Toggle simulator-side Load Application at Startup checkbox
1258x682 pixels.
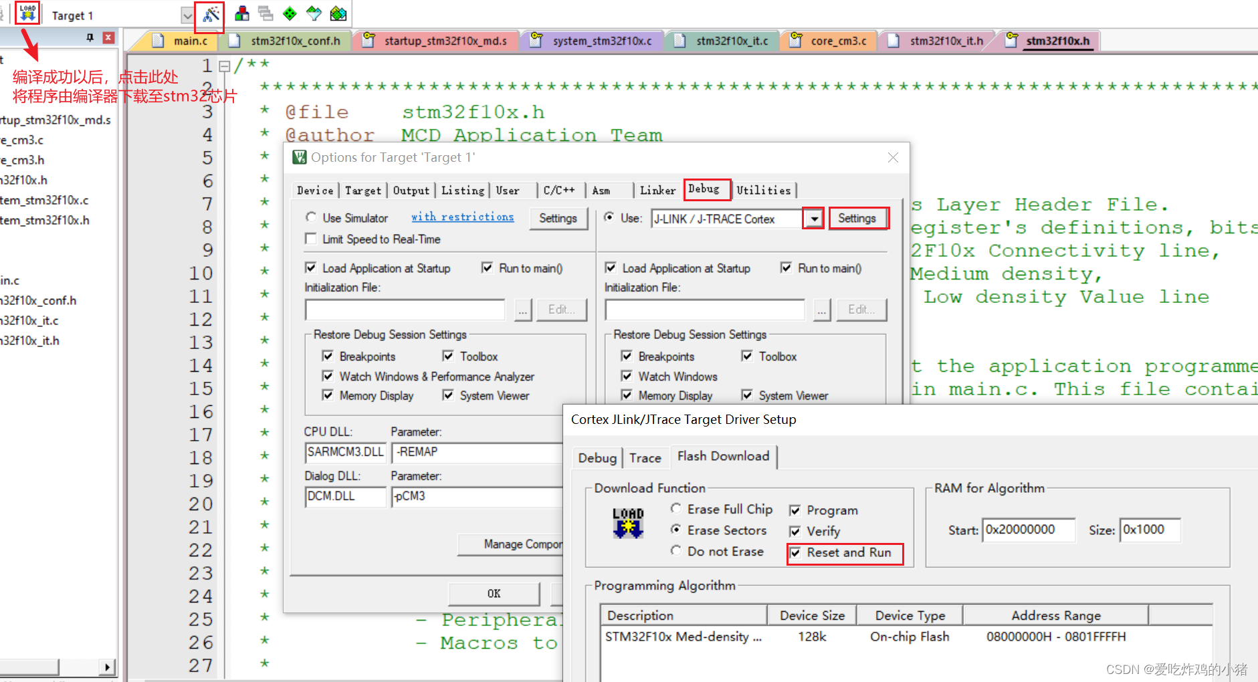tap(311, 267)
